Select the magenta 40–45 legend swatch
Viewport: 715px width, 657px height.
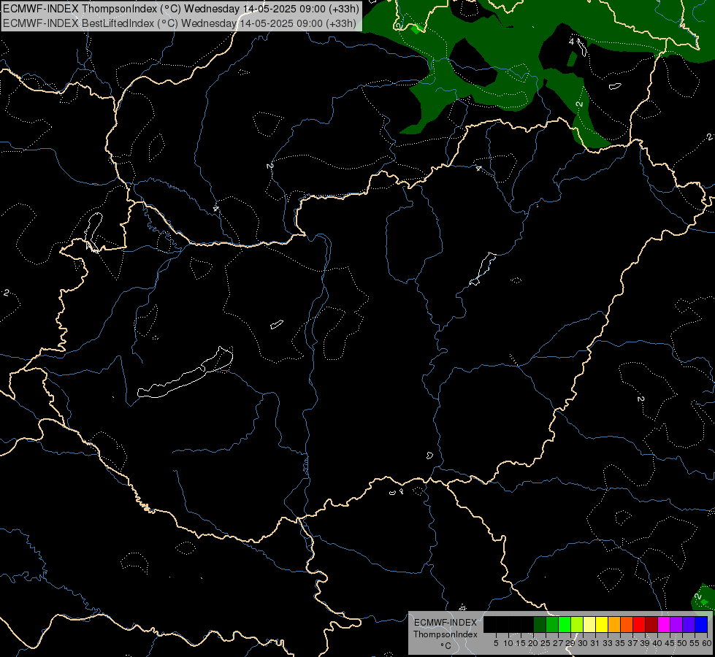[x=664, y=624]
